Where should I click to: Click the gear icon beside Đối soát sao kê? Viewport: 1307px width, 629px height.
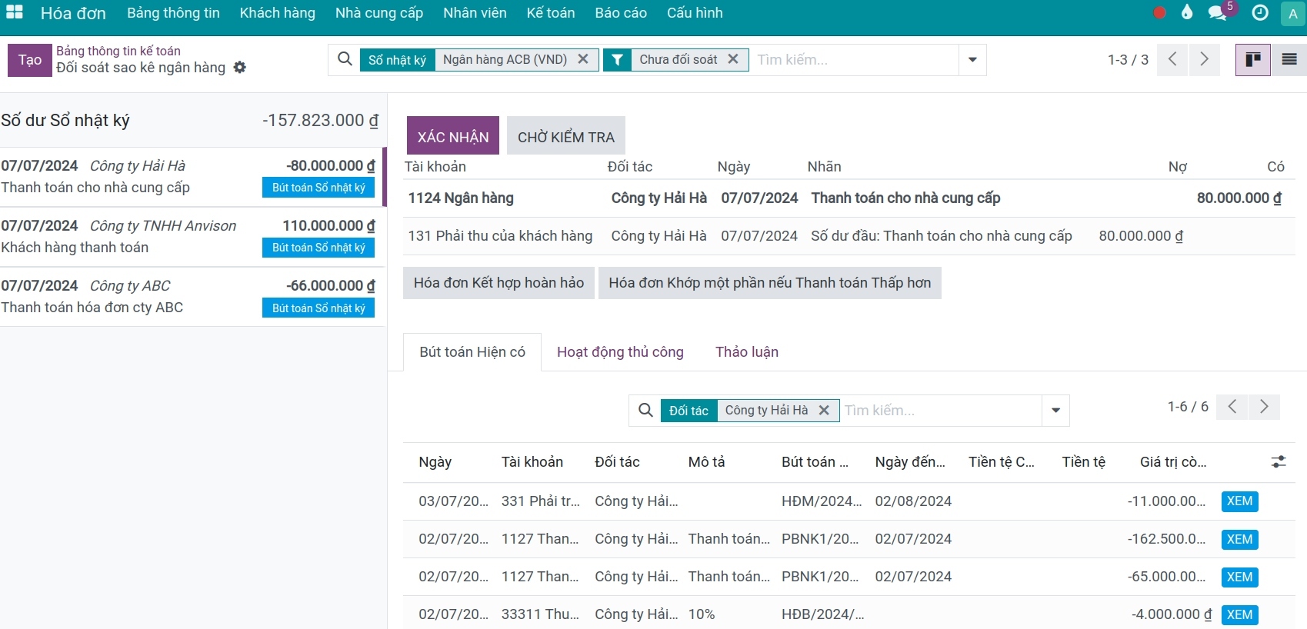pos(240,68)
